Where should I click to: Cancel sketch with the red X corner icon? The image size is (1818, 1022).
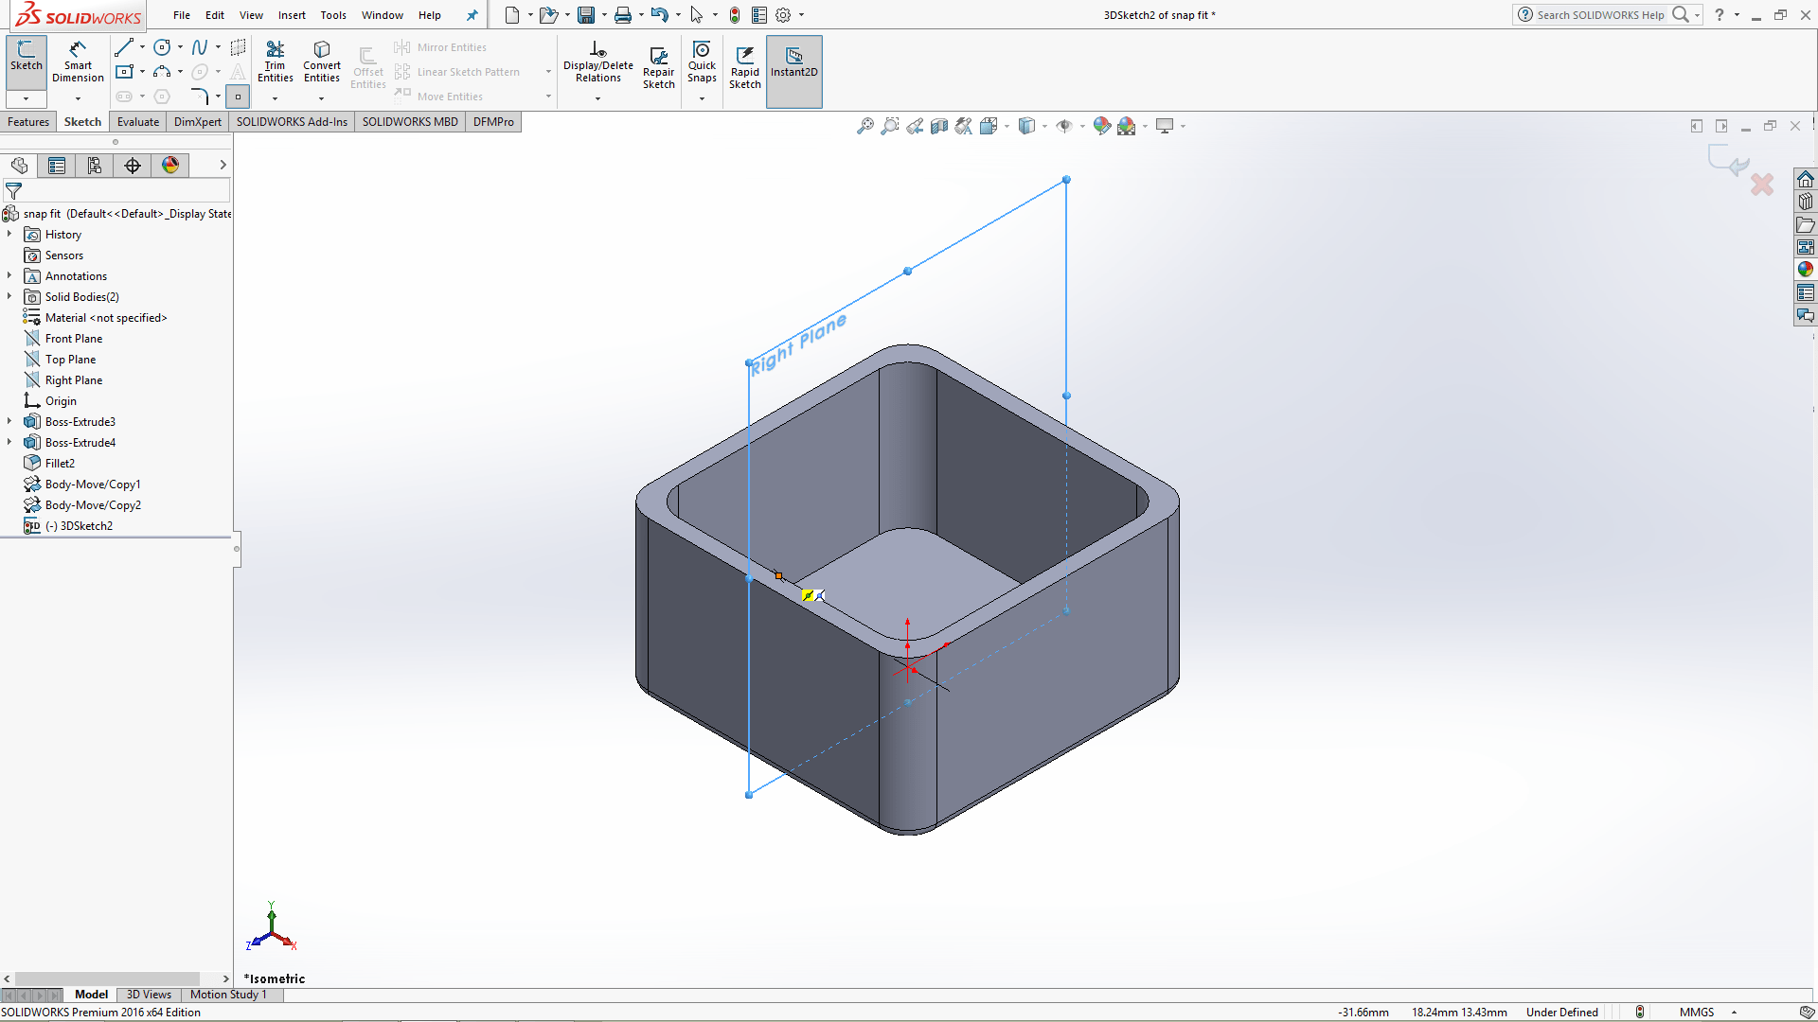tap(1762, 185)
